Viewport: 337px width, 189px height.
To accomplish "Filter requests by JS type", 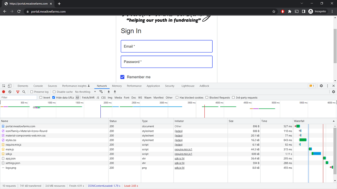I will [x=98, y=97].
